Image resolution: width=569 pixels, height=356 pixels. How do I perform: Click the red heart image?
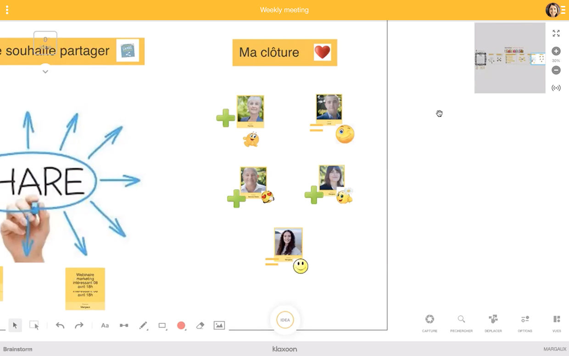(322, 52)
